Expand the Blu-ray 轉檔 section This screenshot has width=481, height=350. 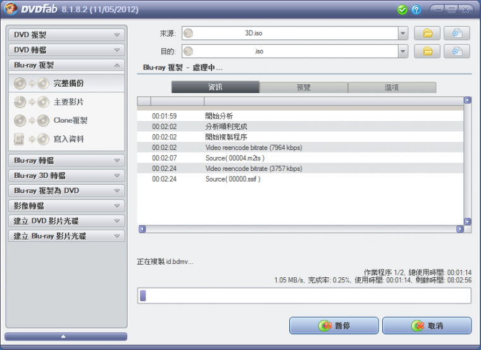point(66,160)
